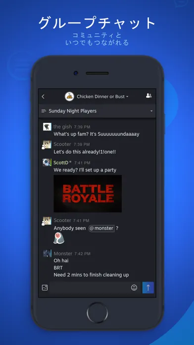Tap Monster's avatar at 7:42 PM message
Screen dimensions: 194x345
click(47, 253)
